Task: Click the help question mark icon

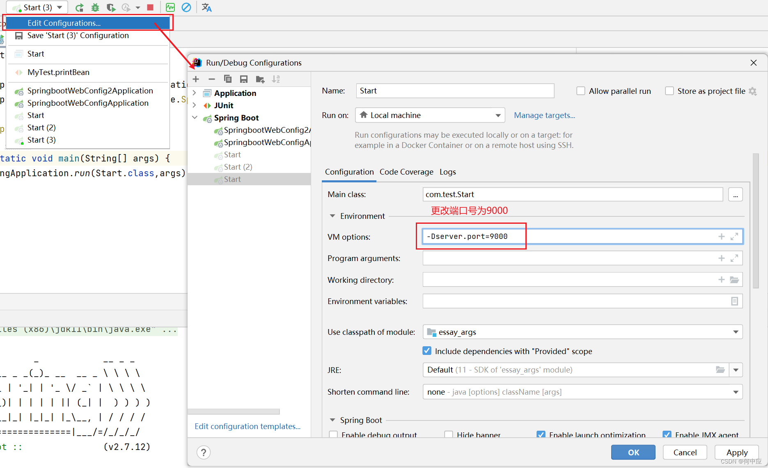Action: pyautogui.click(x=204, y=452)
